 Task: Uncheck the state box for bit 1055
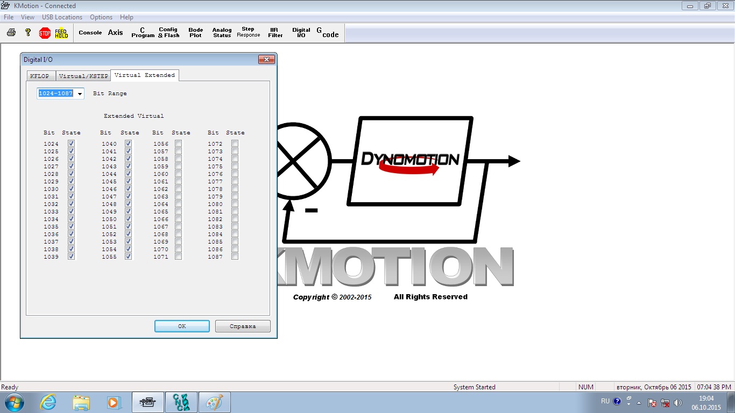click(x=128, y=257)
